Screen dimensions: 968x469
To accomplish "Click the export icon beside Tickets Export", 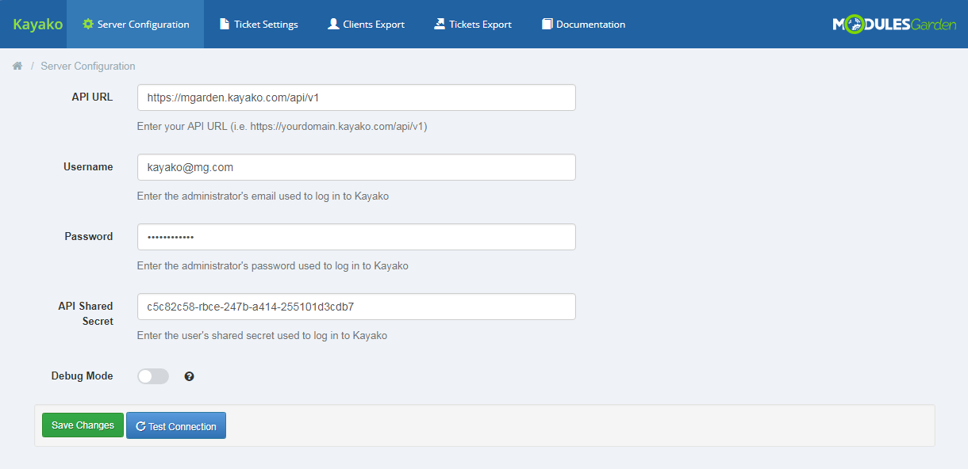I will pyautogui.click(x=440, y=24).
